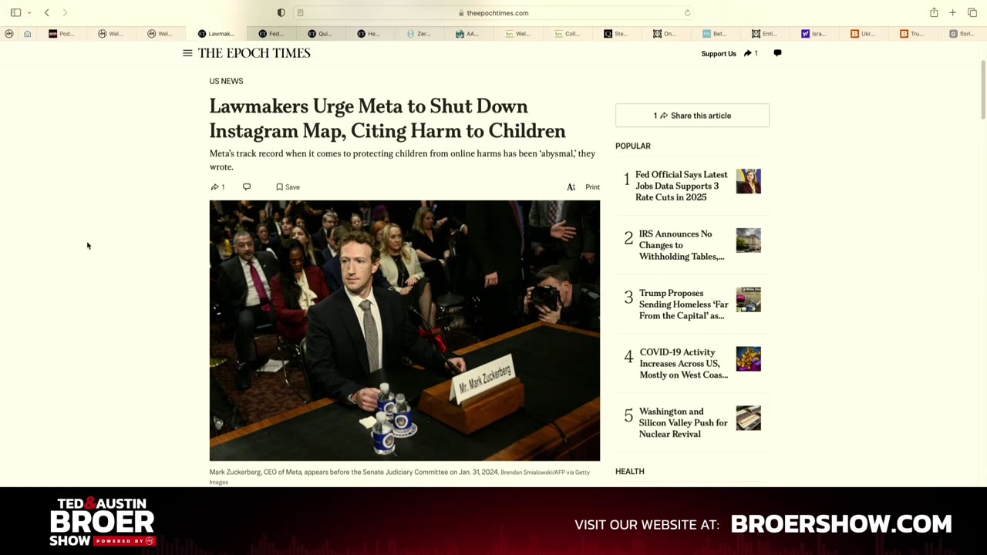The width and height of the screenshot is (987, 555).
Task: Open comments icon below the subtitle
Action: pos(247,187)
